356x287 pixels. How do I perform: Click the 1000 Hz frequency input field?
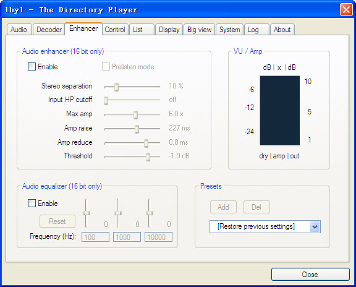point(127,237)
